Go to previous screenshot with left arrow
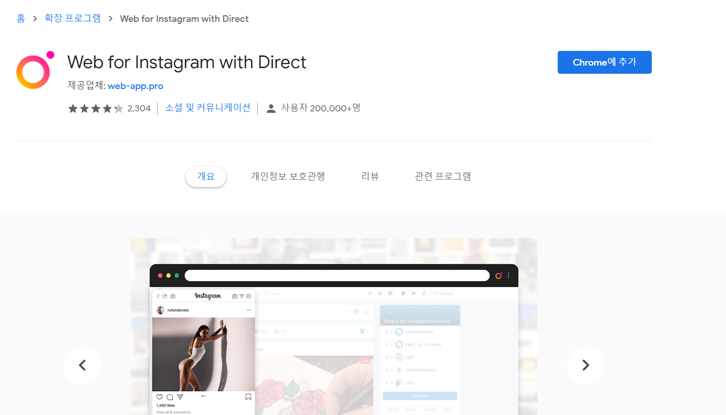The width and height of the screenshot is (726, 415). pyautogui.click(x=82, y=365)
